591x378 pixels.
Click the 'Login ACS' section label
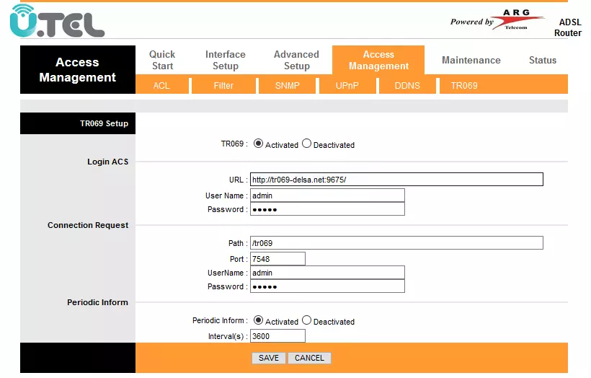tap(108, 162)
